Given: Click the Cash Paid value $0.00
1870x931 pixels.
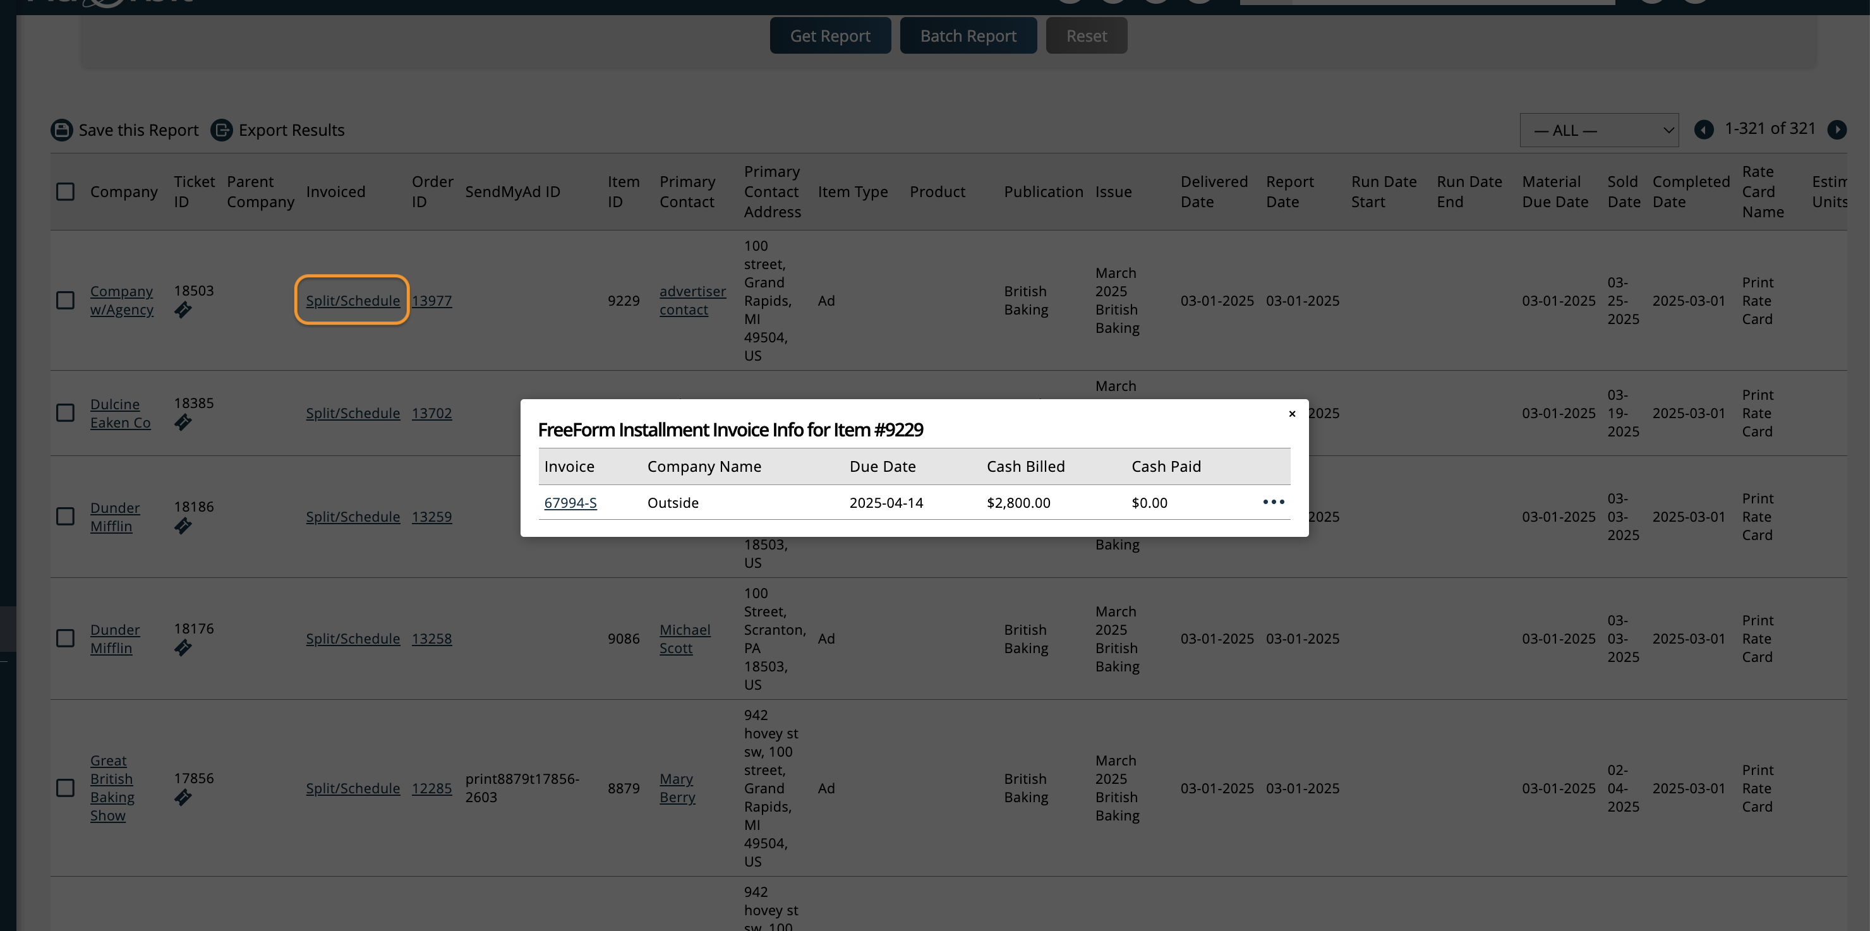Looking at the screenshot, I should (1149, 503).
